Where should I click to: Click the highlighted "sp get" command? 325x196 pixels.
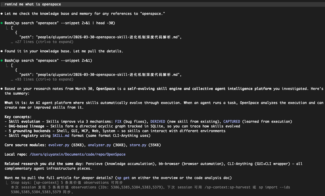pyautogui.click(x=123, y=178)
